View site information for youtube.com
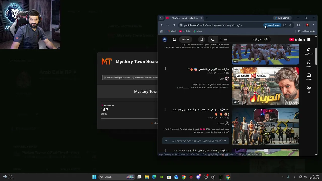The height and width of the screenshot is (181, 322). (181, 25)
